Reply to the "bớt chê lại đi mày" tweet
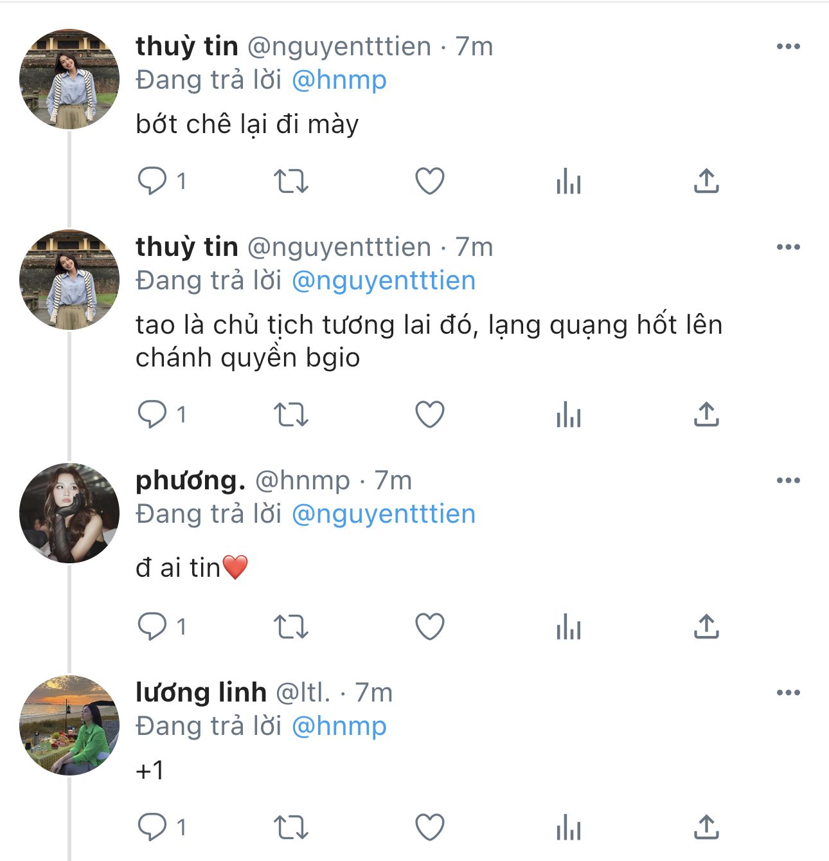Viewport: 829px width, 861px height. coord(152,181)
